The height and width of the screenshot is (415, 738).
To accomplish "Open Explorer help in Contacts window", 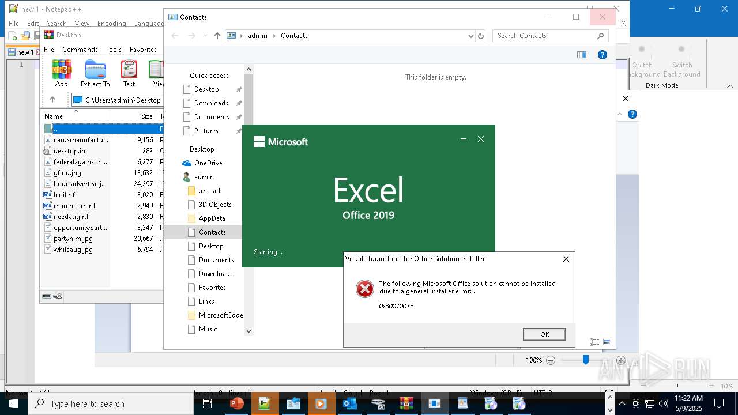I will click(x=603, y=55).
